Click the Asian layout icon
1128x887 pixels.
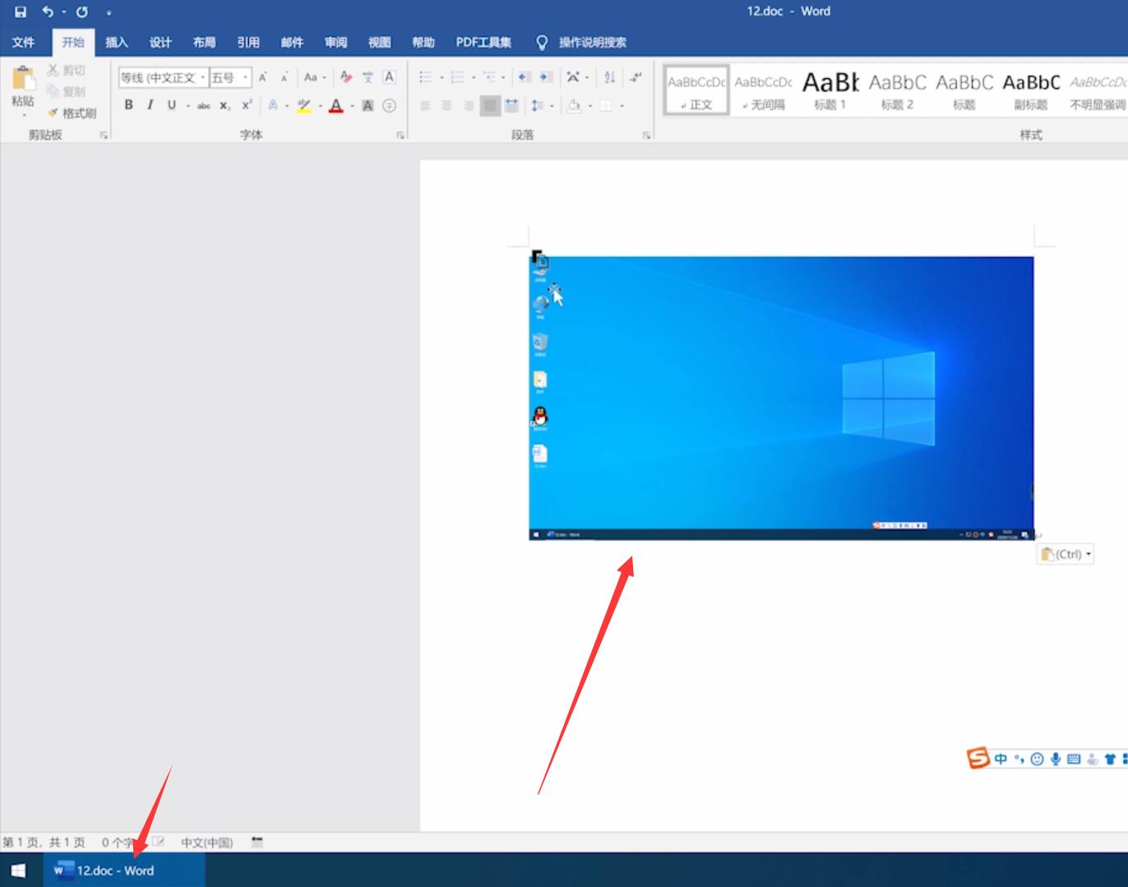pos(573,77)
